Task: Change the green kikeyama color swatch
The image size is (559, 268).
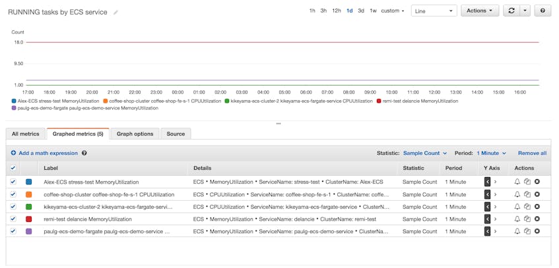Action: (29, 207)
